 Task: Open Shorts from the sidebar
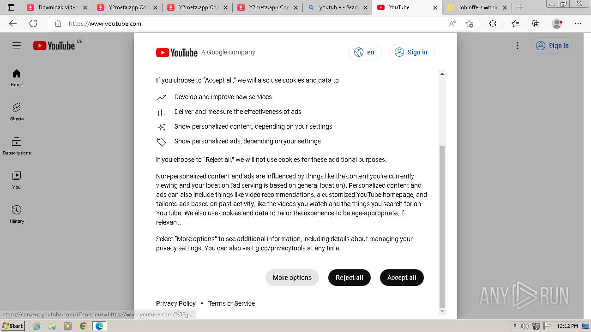pos(17,112)
